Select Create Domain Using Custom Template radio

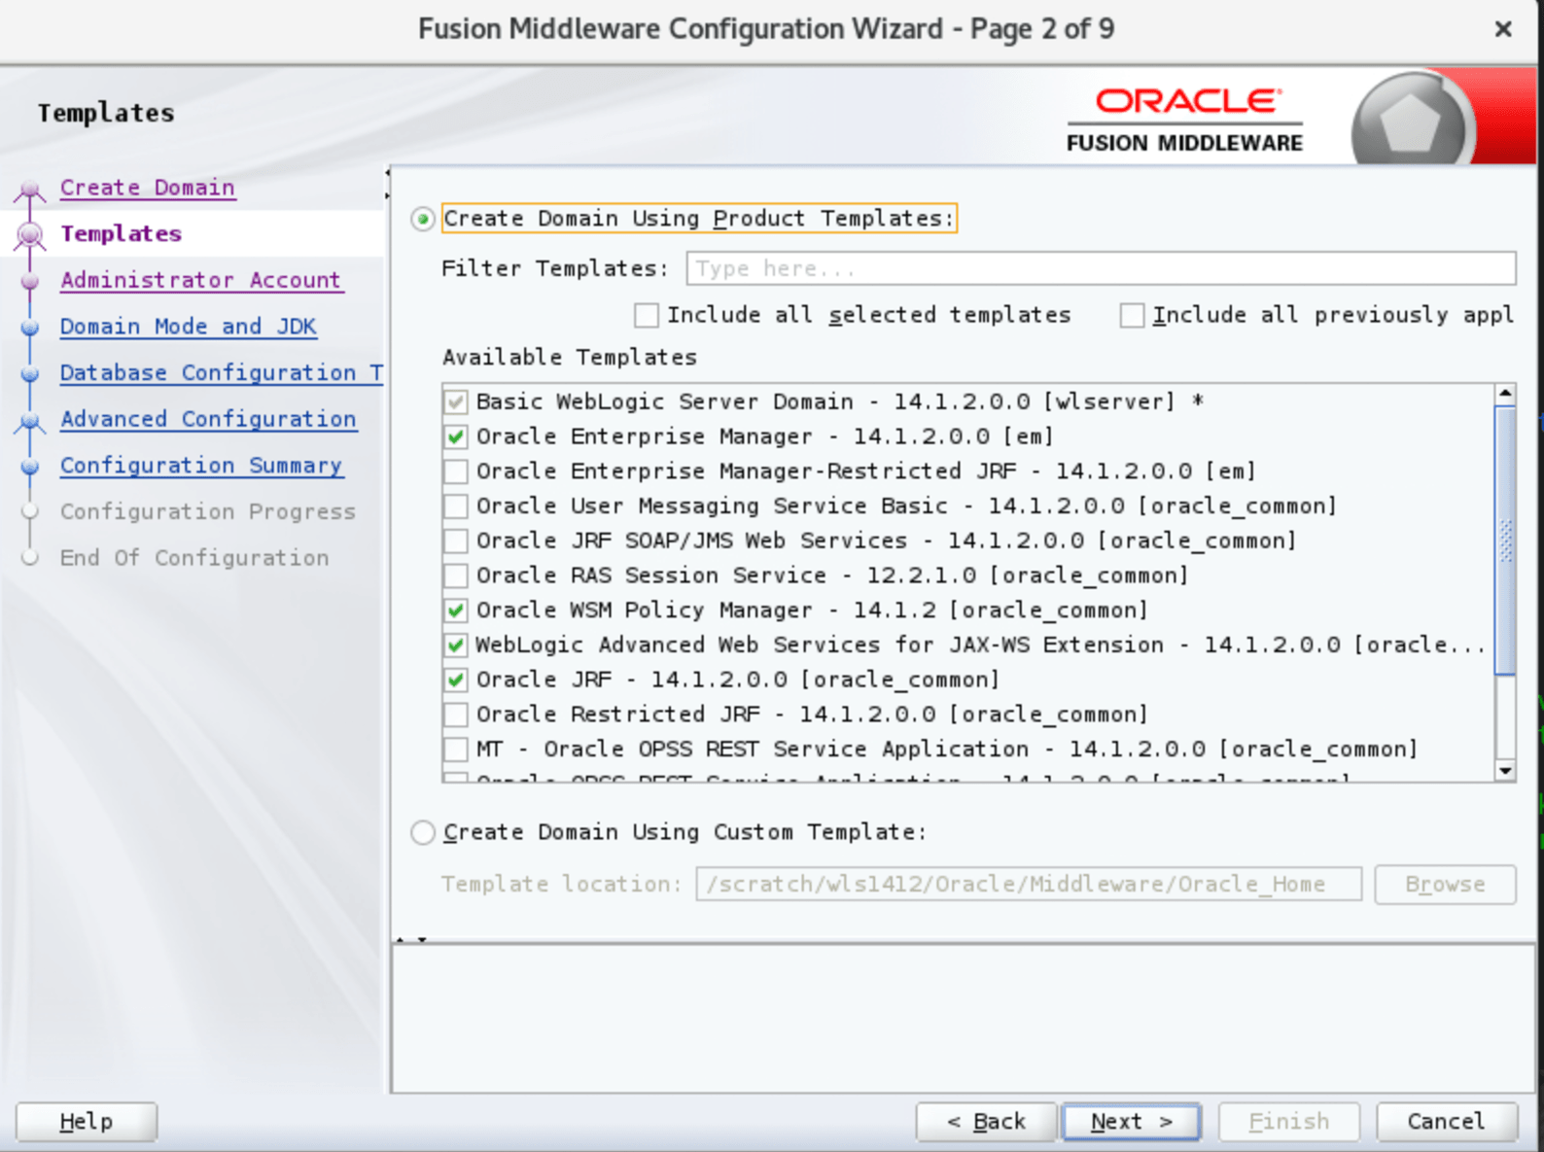tap(423, 833)
